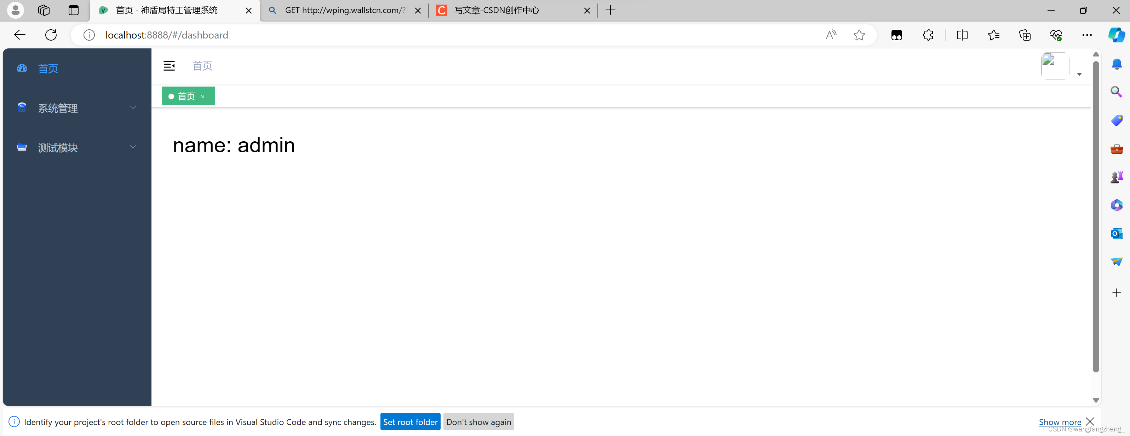Expand the 系统管理 sidebar menu
The width and height of the screenshot is (1130, 436).
tap(77, 108)
